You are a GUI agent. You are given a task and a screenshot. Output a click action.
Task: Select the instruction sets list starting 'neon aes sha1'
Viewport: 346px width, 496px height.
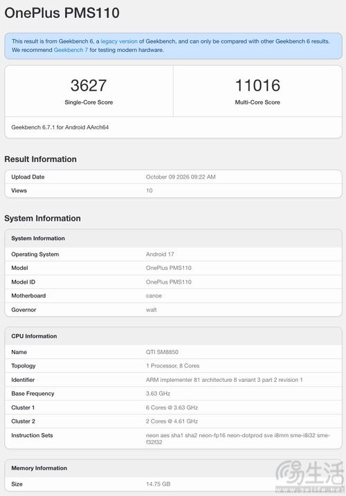[238, 439]
